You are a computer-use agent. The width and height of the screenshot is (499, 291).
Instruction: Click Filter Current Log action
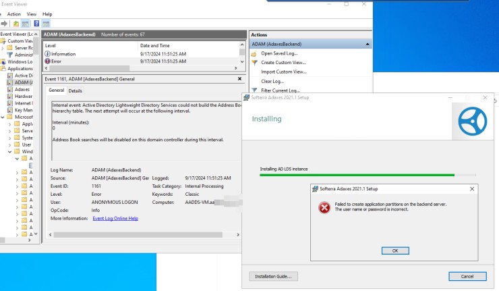pyautogui.click(x=281, y=90)
